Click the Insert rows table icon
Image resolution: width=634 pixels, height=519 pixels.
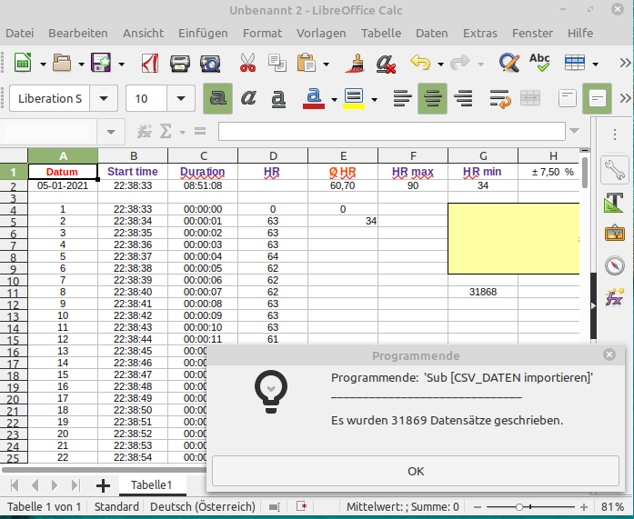click(575, 63)
